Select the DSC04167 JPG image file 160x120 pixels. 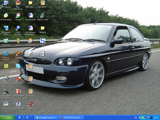pos(31,91)
